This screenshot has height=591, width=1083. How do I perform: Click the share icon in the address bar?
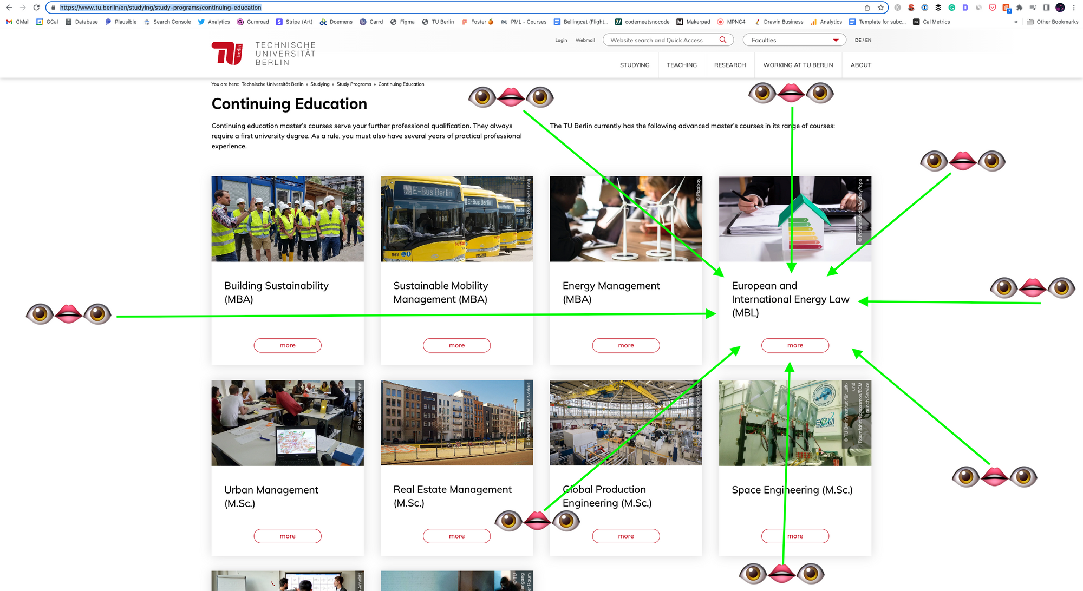click(x=867, y=8)
